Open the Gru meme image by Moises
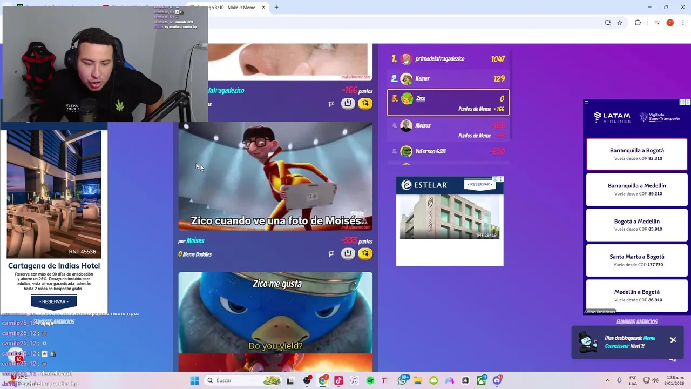Image resolution: width=691 pixels, height=389 pixels. click(275, 176)
